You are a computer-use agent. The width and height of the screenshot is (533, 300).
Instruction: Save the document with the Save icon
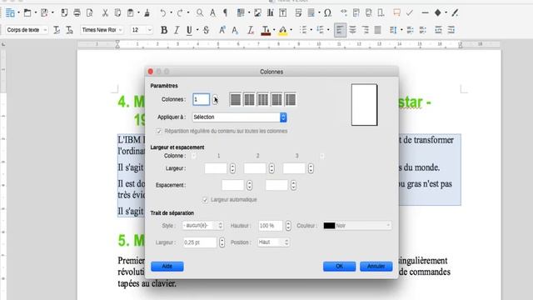coord(44,13)
